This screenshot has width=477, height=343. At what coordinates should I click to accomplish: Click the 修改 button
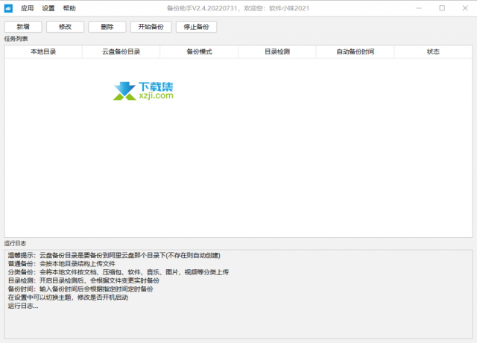pyautogui.click(x=65, y=27)
